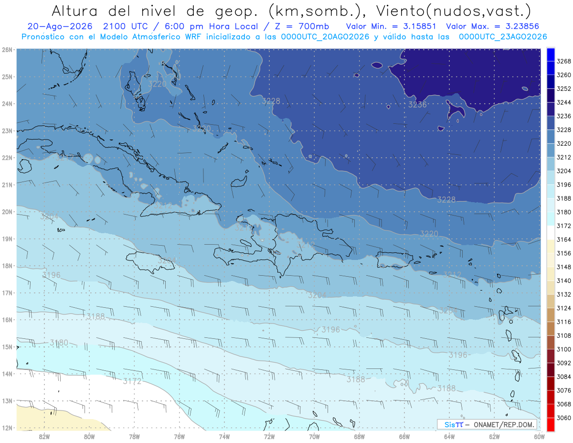This screenshot has height=443, width=573.
Task: Pick the pale yellow swatch between 3156 and 3164
Action: coord(551,247)
